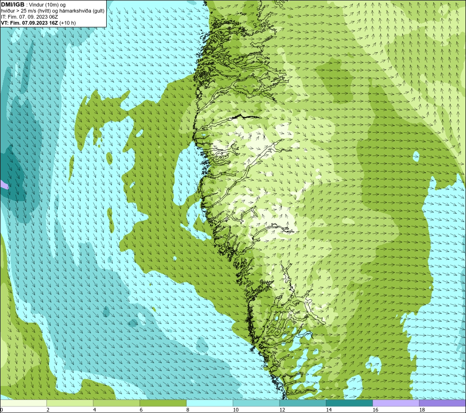Click the legend value label 2
Screen dimensions: 466x413
point(48,410)
